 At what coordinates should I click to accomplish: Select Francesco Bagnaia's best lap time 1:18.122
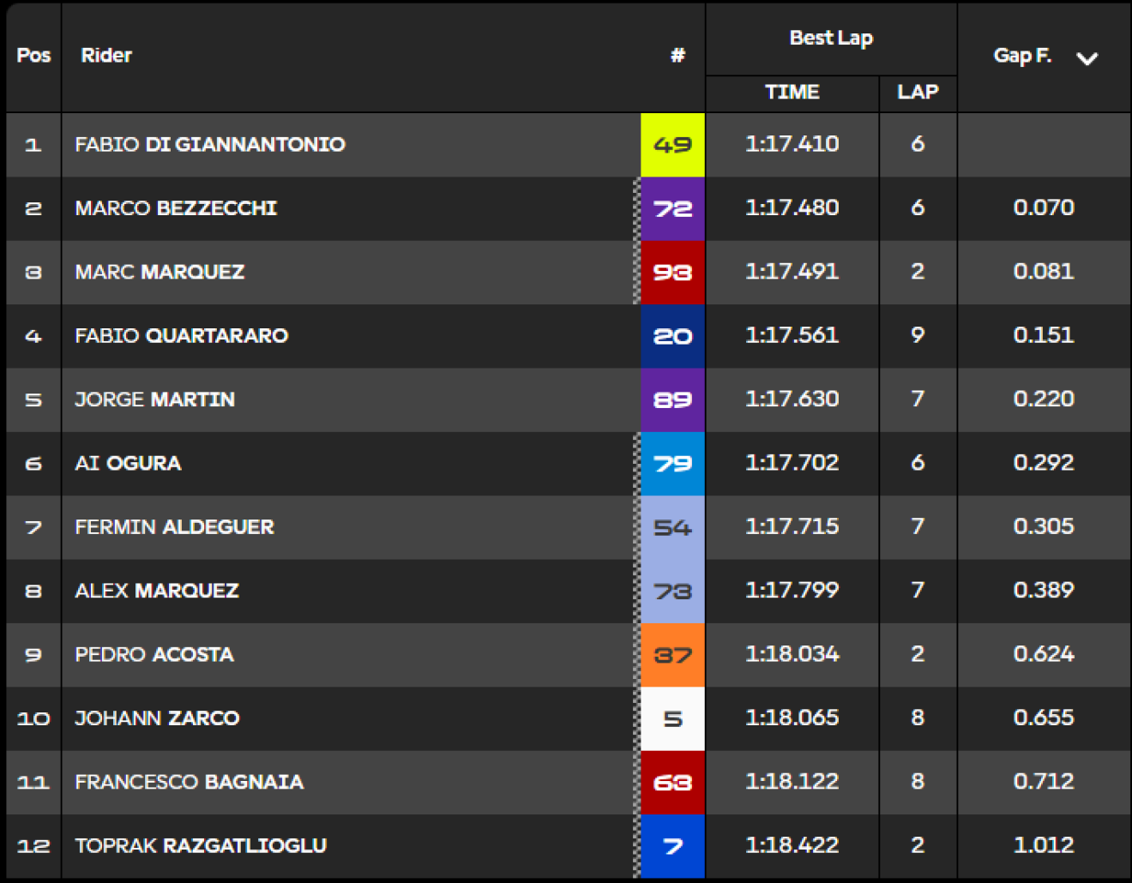pos(792,781)
